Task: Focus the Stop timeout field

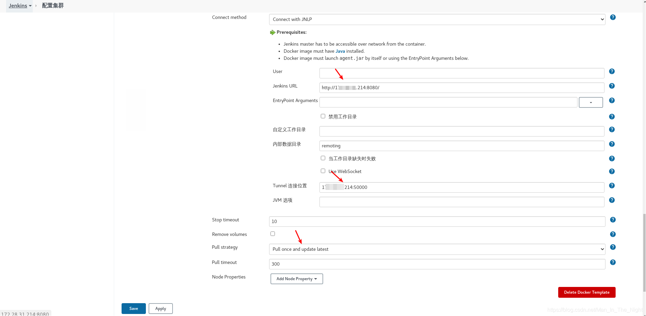Action: [437, 221]
